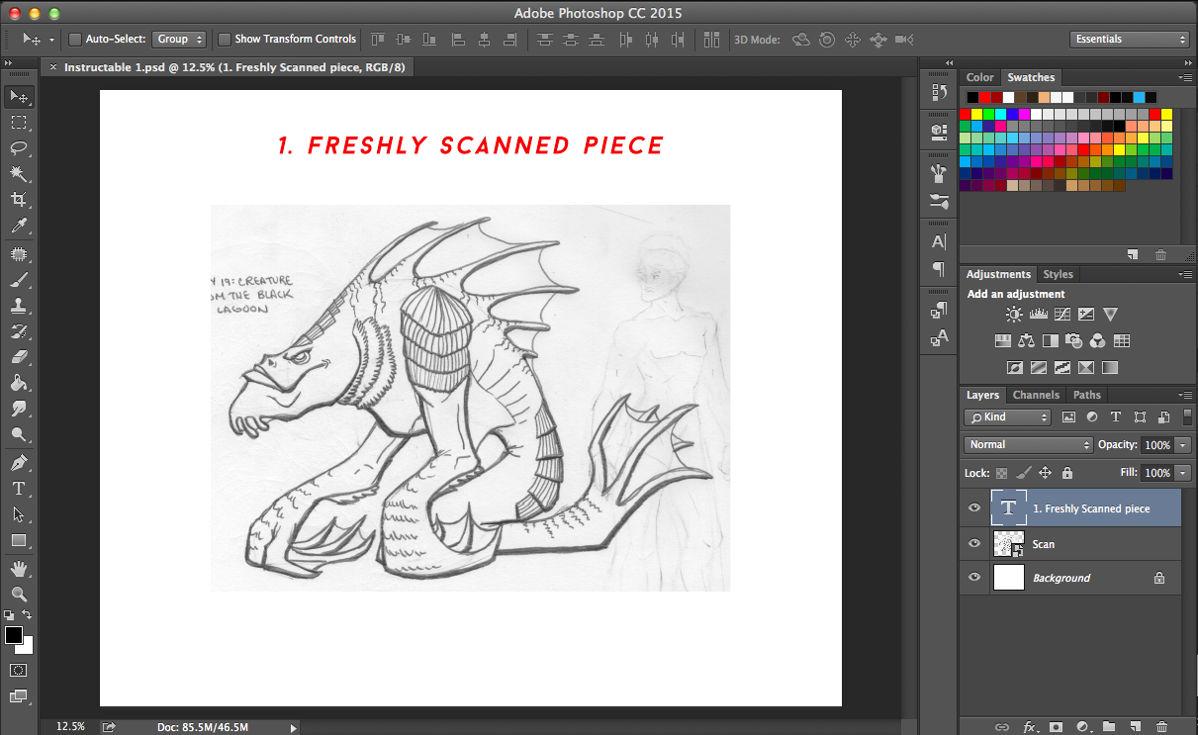This screenshot has width=1198, height=735.
Task: Select the Lasso tool
Action: point(19,148)
